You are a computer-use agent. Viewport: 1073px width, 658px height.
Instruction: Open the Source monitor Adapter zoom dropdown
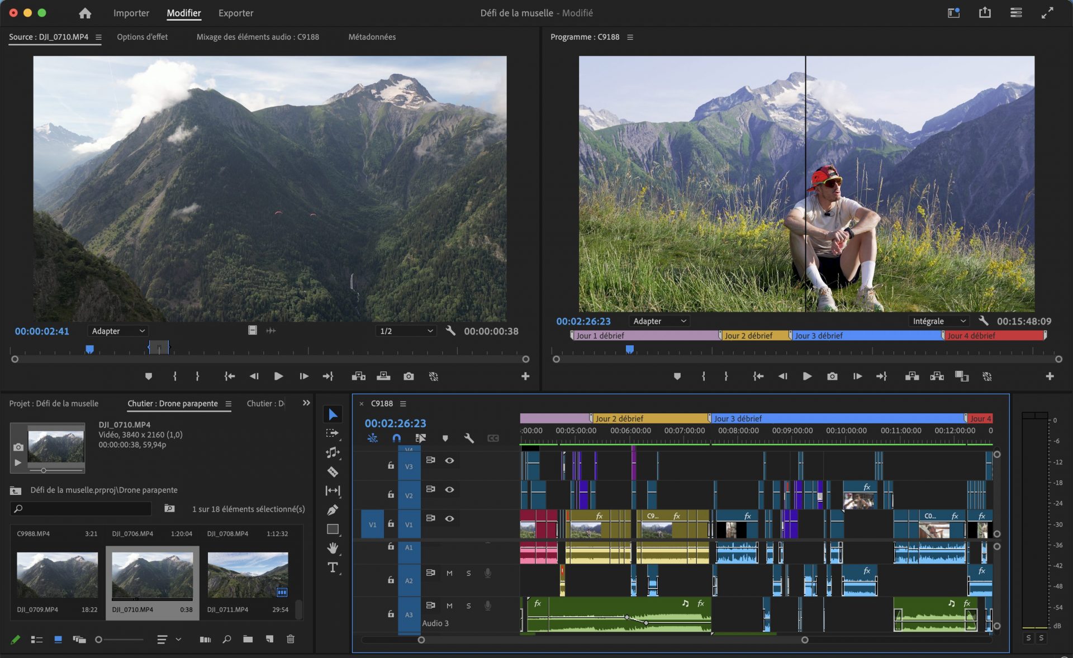118,331
